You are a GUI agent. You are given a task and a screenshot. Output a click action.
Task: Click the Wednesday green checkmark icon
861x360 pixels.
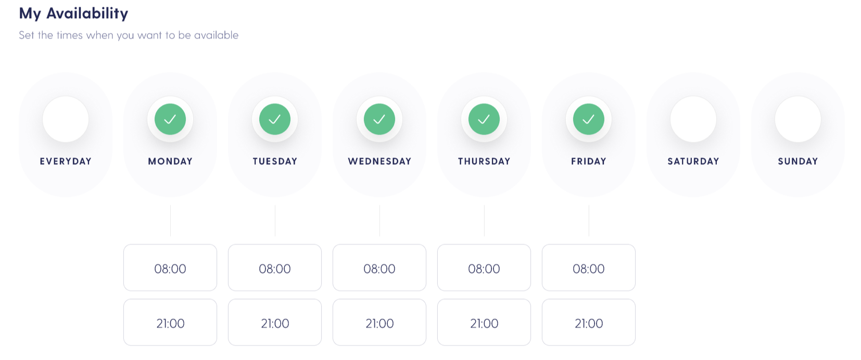click(379, 119)
